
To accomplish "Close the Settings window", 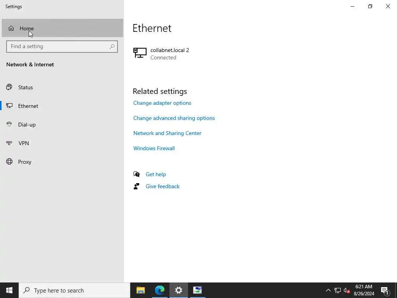I will pyautogui.click(x=388, y=6).
